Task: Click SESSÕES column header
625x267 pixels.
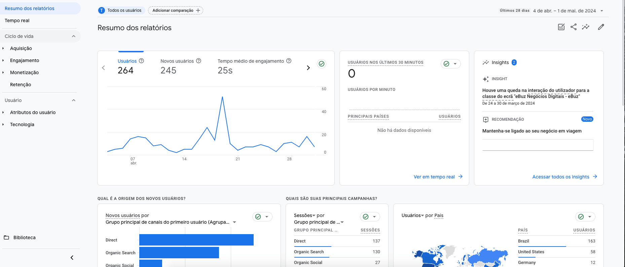Action: [x=370, y=230]
